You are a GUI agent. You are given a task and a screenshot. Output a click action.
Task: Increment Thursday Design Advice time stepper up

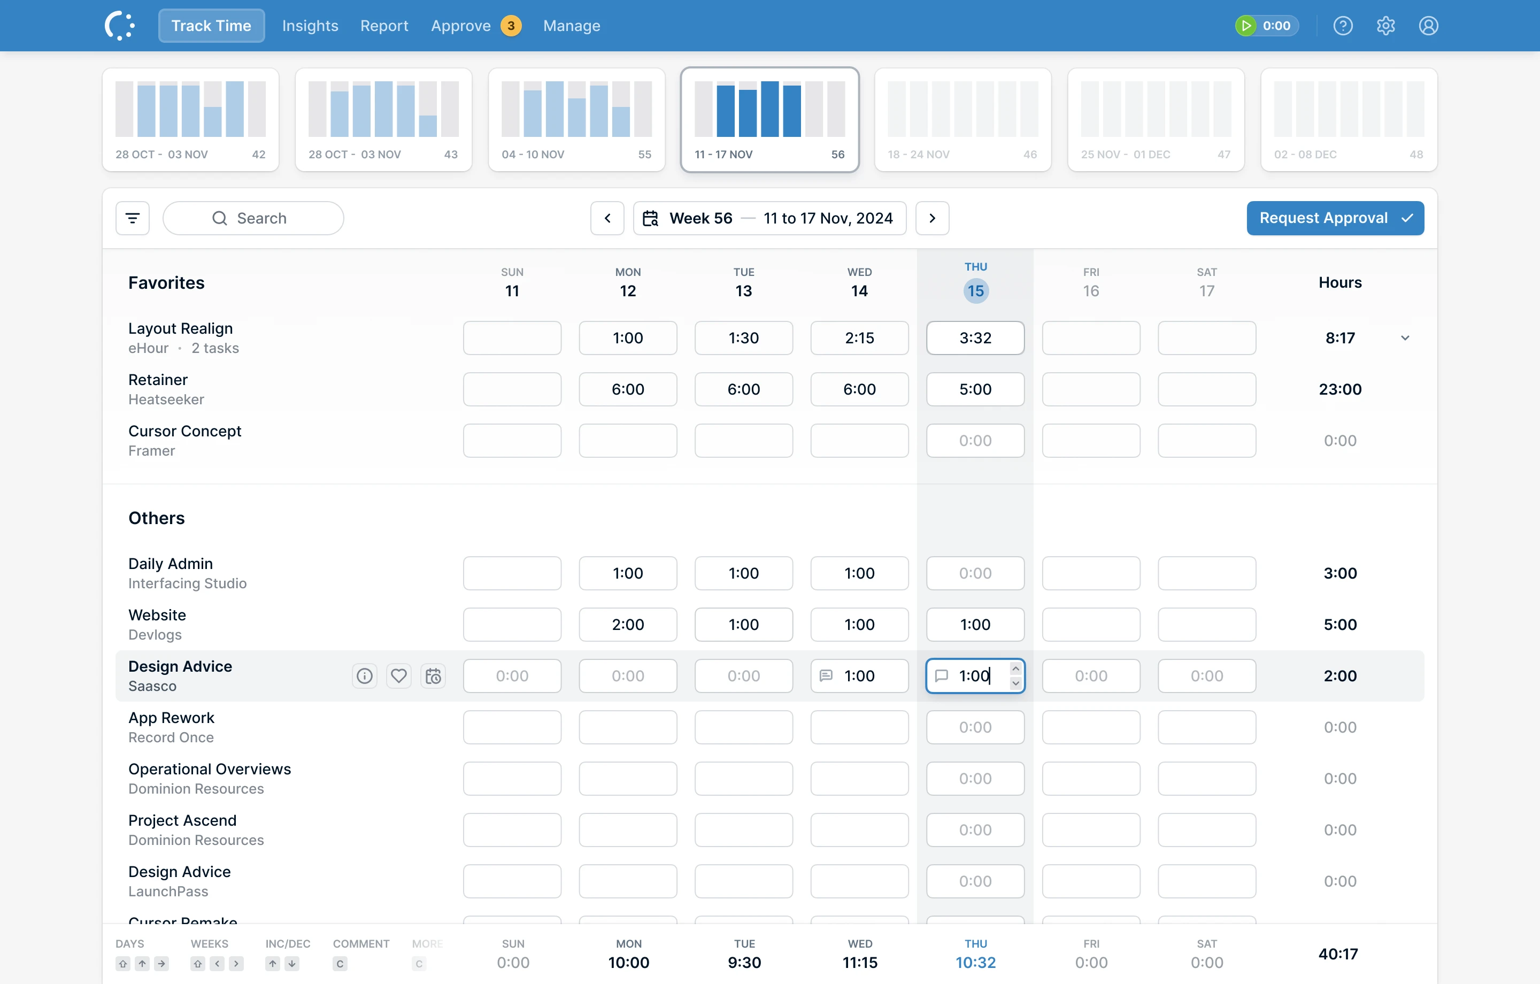[x=1015, y=668]
